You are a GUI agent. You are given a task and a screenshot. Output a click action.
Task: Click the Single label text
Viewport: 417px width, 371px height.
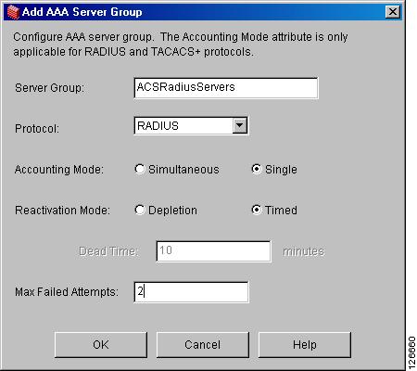tap(281, 170)
